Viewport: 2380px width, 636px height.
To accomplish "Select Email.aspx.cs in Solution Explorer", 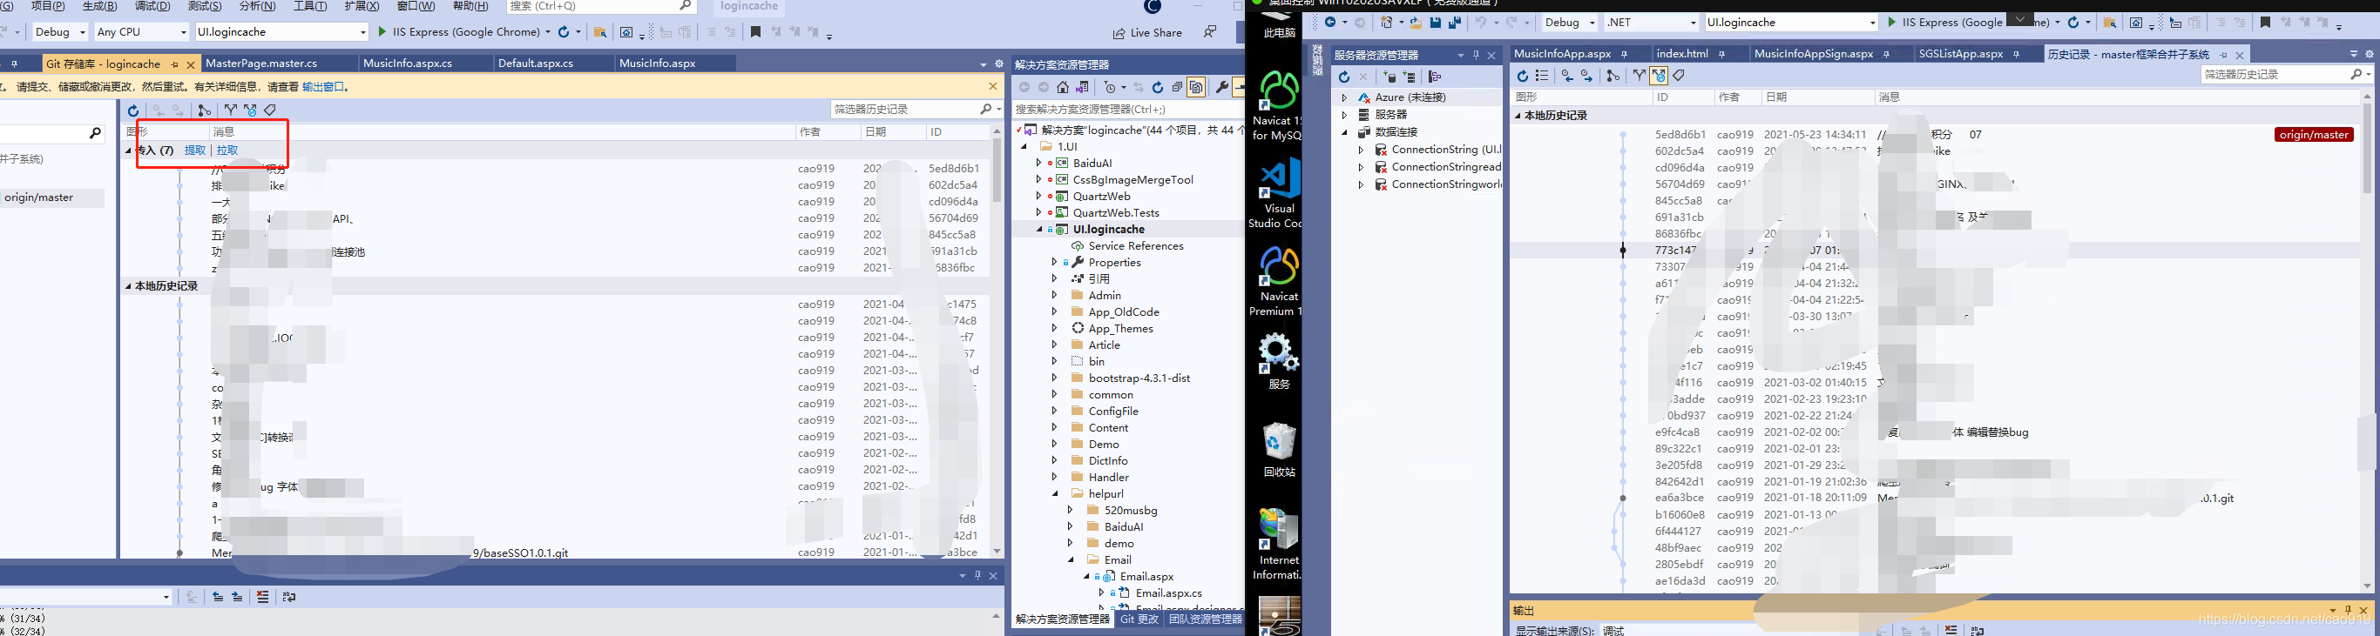I will (1168, 592).
